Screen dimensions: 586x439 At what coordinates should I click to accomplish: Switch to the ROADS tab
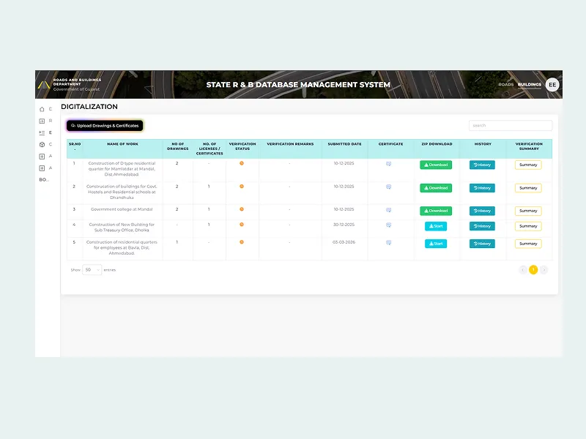(x=505, y=85)
